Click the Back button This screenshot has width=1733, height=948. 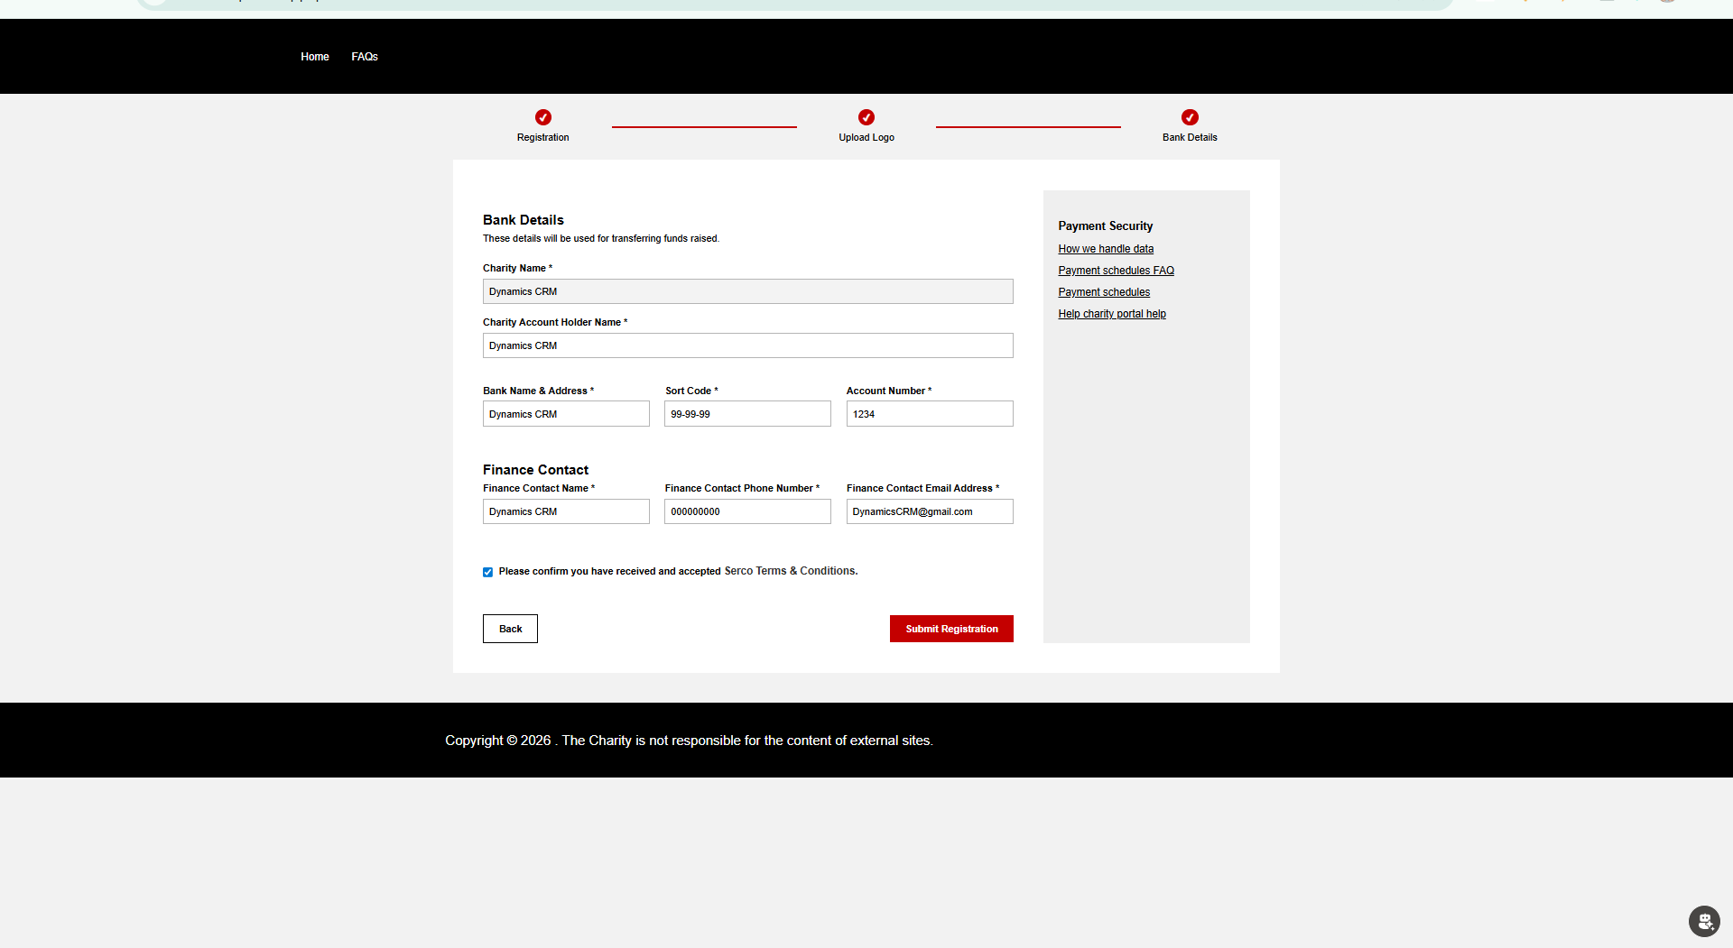510,629
